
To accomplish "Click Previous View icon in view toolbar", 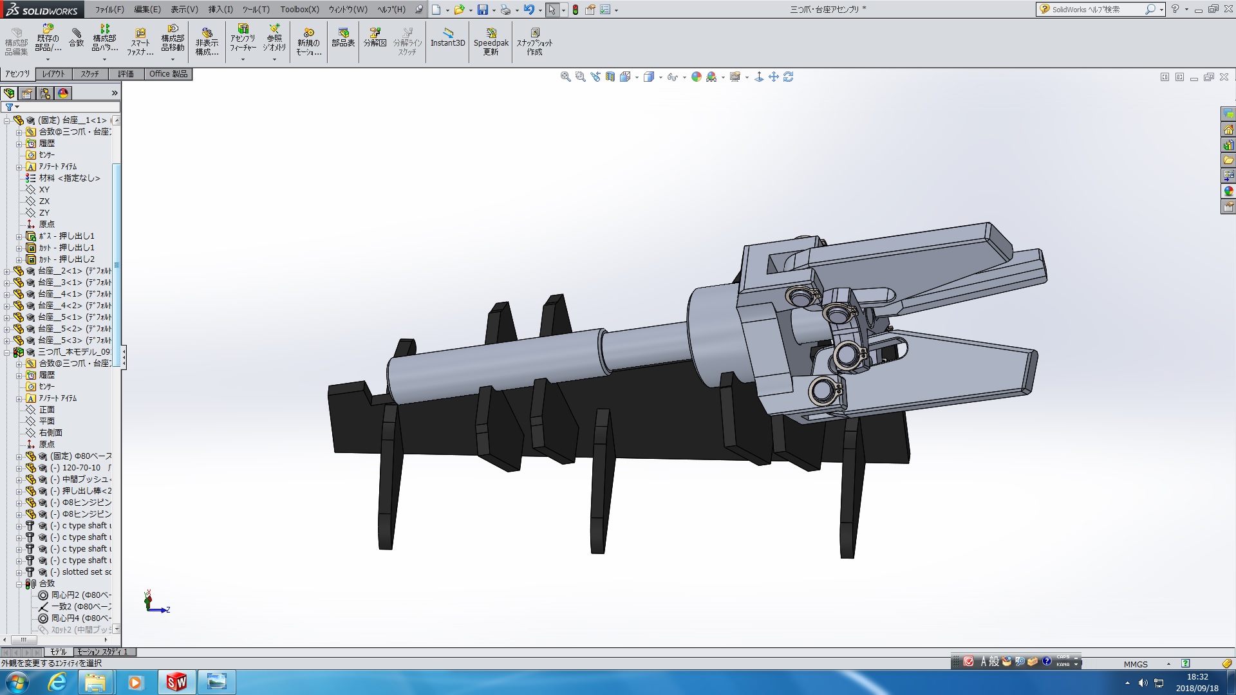I will (x=595, y=77).
